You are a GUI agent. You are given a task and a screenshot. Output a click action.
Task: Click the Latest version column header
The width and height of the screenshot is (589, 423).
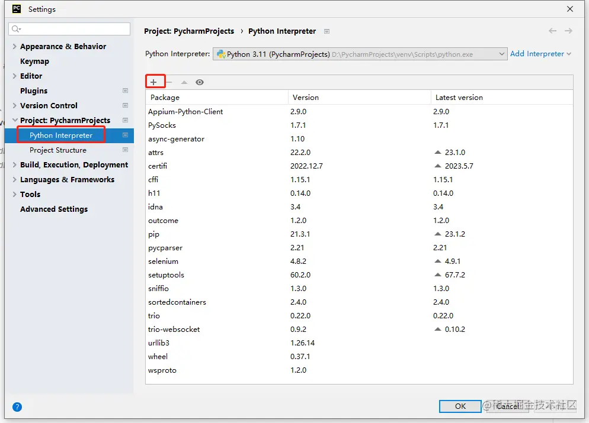502,97
